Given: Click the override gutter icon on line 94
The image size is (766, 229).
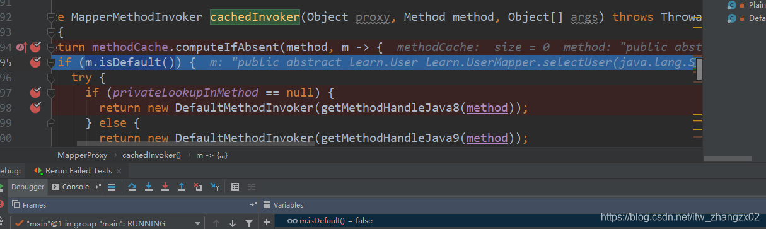Looking at the screenshot, I should [21, 47].
